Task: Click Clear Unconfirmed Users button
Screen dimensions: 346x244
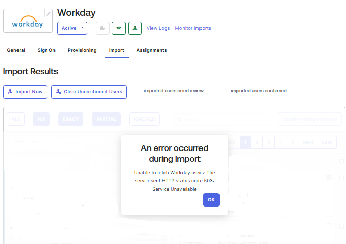Action: point(89,92)
